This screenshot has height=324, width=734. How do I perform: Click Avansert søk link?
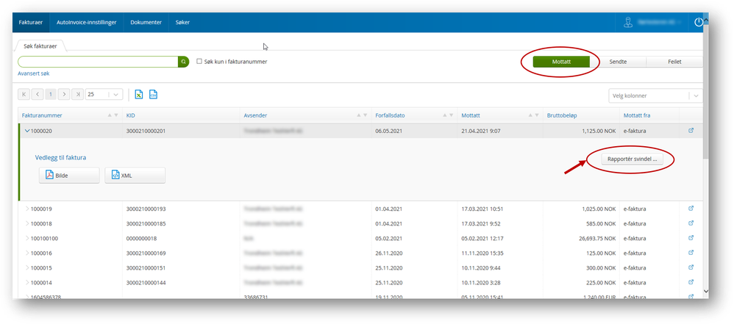(34, 73)
